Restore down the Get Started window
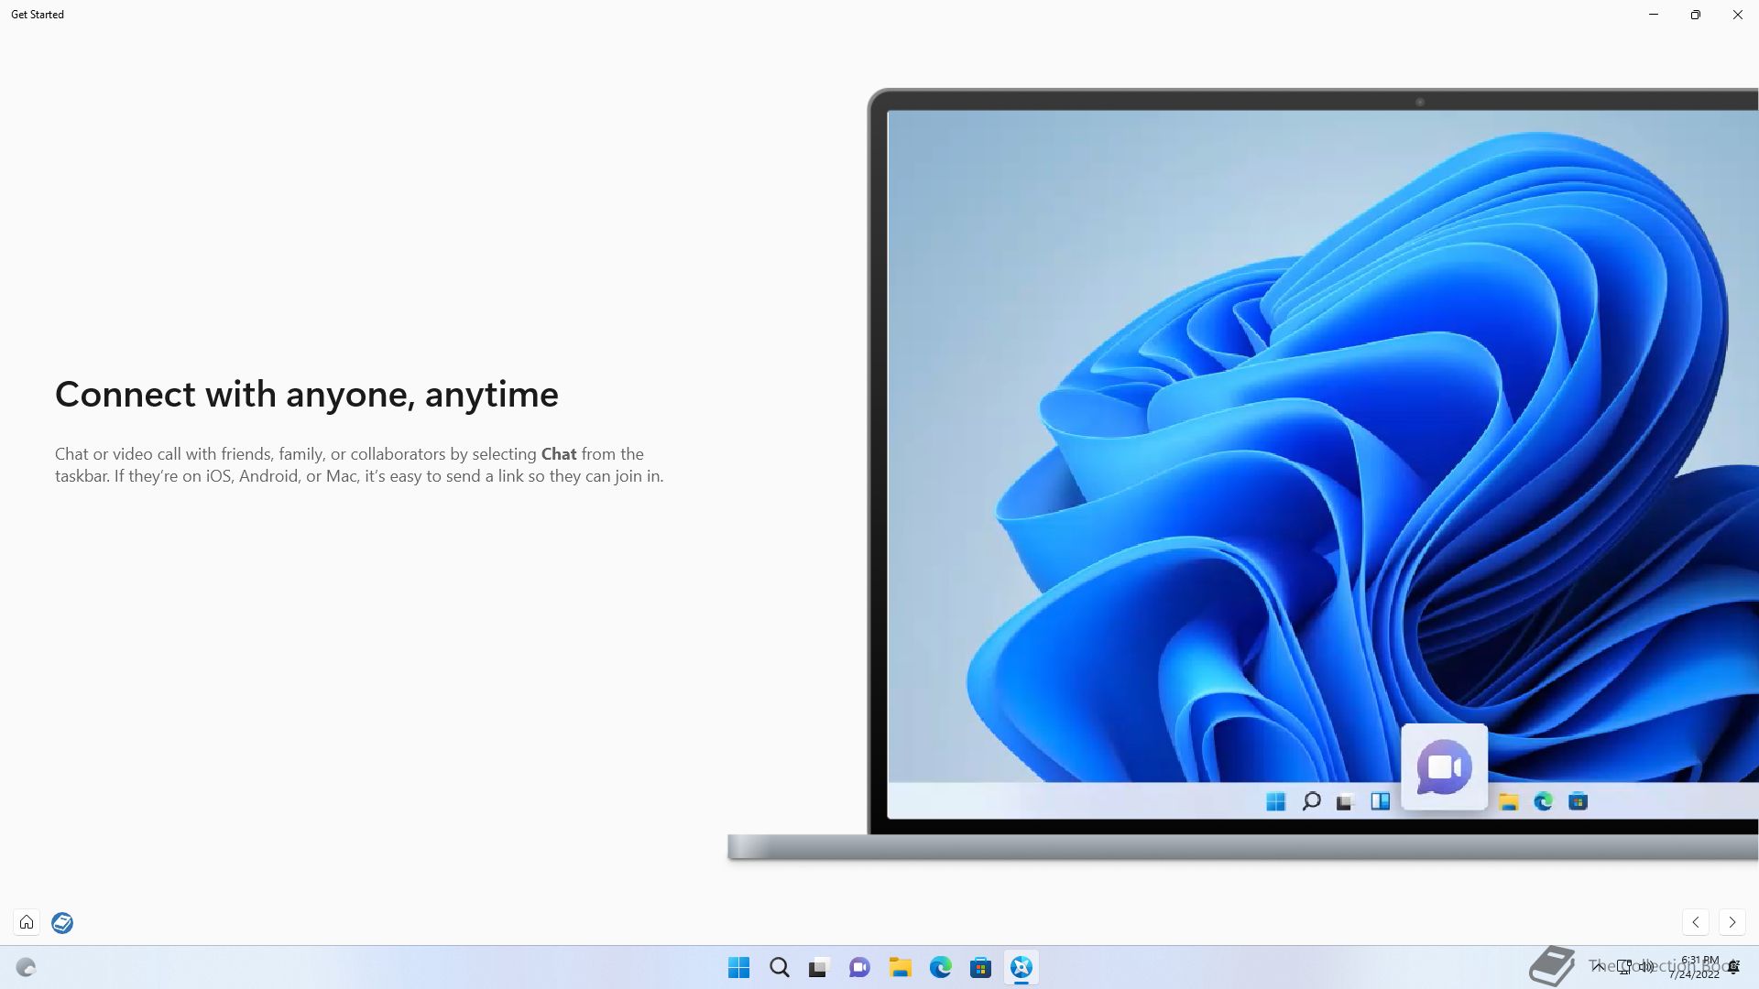The height and width of the screenshot is (989, 1759). (x=1696, y=15)
